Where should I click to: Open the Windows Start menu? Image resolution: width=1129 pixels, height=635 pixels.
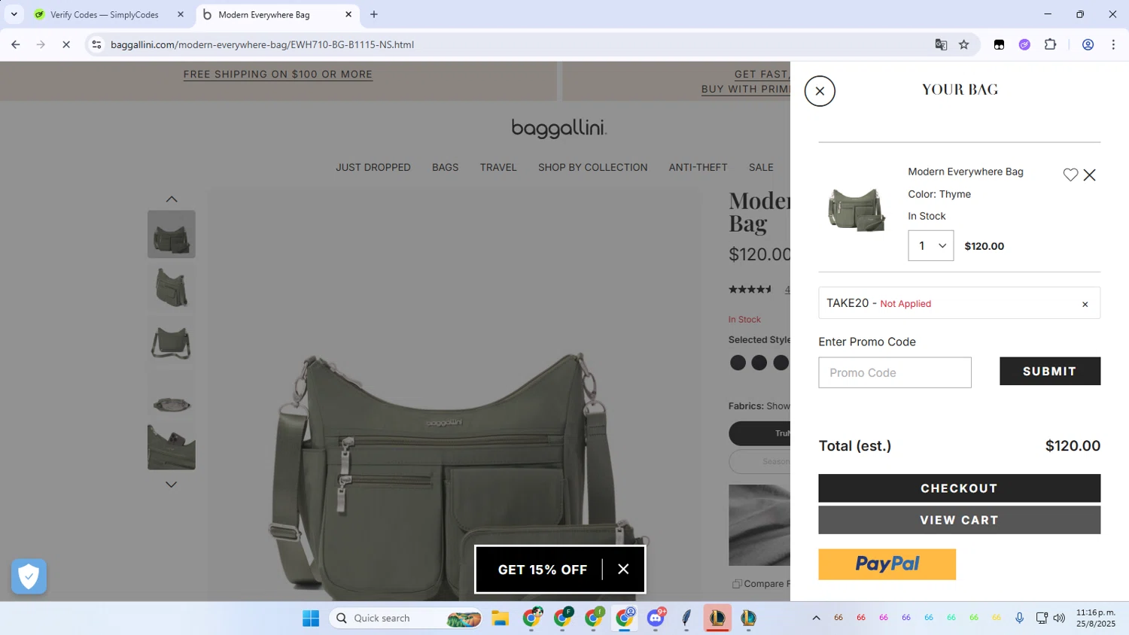(x=311, y=618)
